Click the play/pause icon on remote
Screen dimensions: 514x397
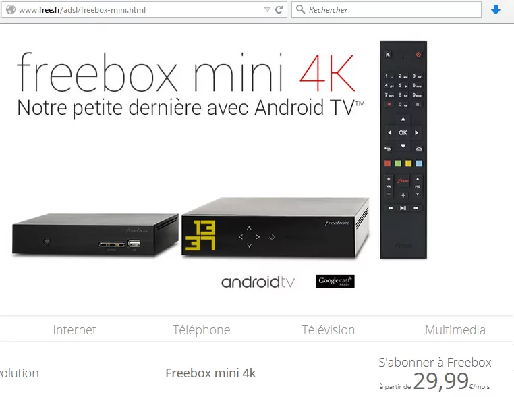(x=403, y=208)
